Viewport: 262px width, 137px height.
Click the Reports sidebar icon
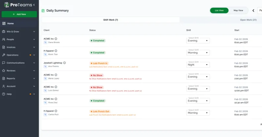tap(4, 78)
